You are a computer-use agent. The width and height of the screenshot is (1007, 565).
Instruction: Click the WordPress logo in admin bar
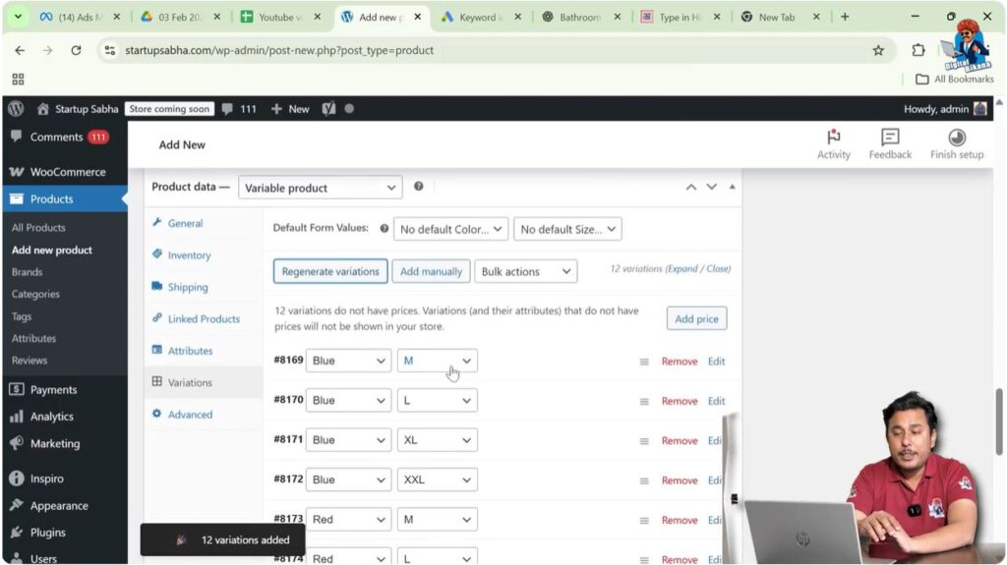point(16,109)
